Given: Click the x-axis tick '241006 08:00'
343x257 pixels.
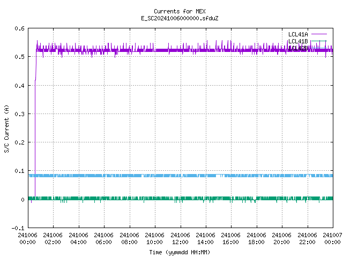Looking at the screenshot, I should coord(130,239).
